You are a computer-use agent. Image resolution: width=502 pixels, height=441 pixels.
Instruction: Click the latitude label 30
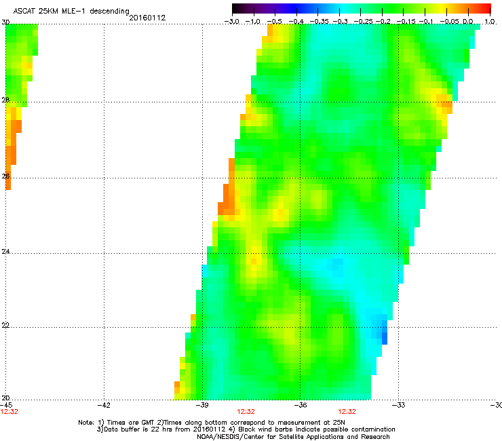(5, 22)
